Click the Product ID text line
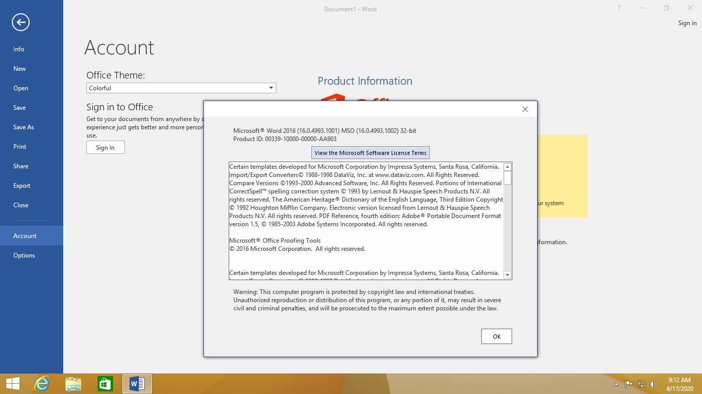The height and width of the screenshot is (394, 702). tap(285, 139)
